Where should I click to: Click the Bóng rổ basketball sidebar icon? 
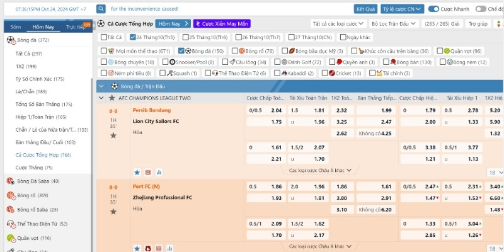click(10, 195)
